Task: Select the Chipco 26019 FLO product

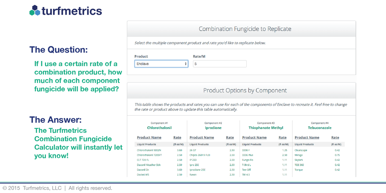Action: pyautogui.click(x=200, y=155)
